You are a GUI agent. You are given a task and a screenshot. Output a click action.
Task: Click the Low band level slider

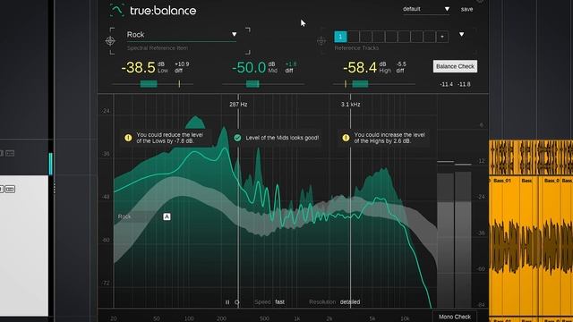152,84
